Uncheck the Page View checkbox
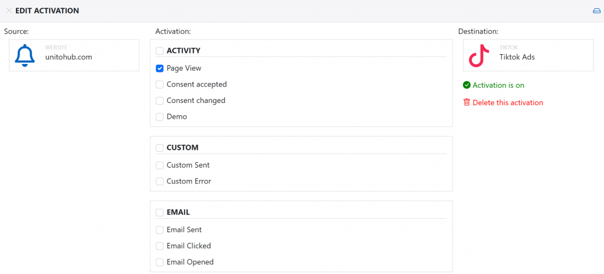This screenshot has width=604, height=274. 159,68
